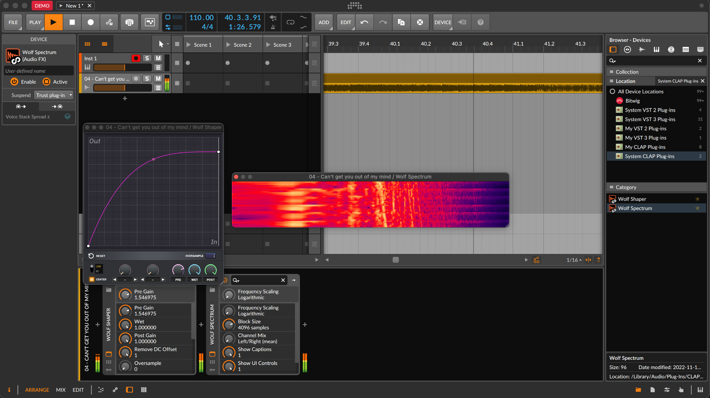Open the Trust plug-in dropdown
Image resolution: width=710 pixels, height=398 pixels.
54,95
